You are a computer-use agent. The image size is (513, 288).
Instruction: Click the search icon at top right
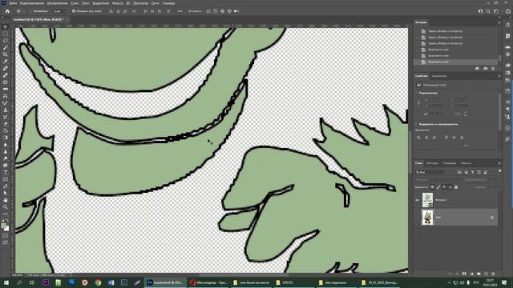click(488, 11)
